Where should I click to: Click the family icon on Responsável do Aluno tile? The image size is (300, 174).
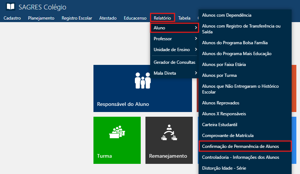pos(143,80)
